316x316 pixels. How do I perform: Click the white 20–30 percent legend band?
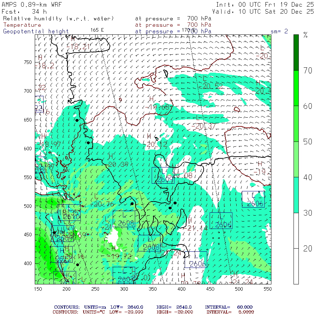[x=296, y=231]
